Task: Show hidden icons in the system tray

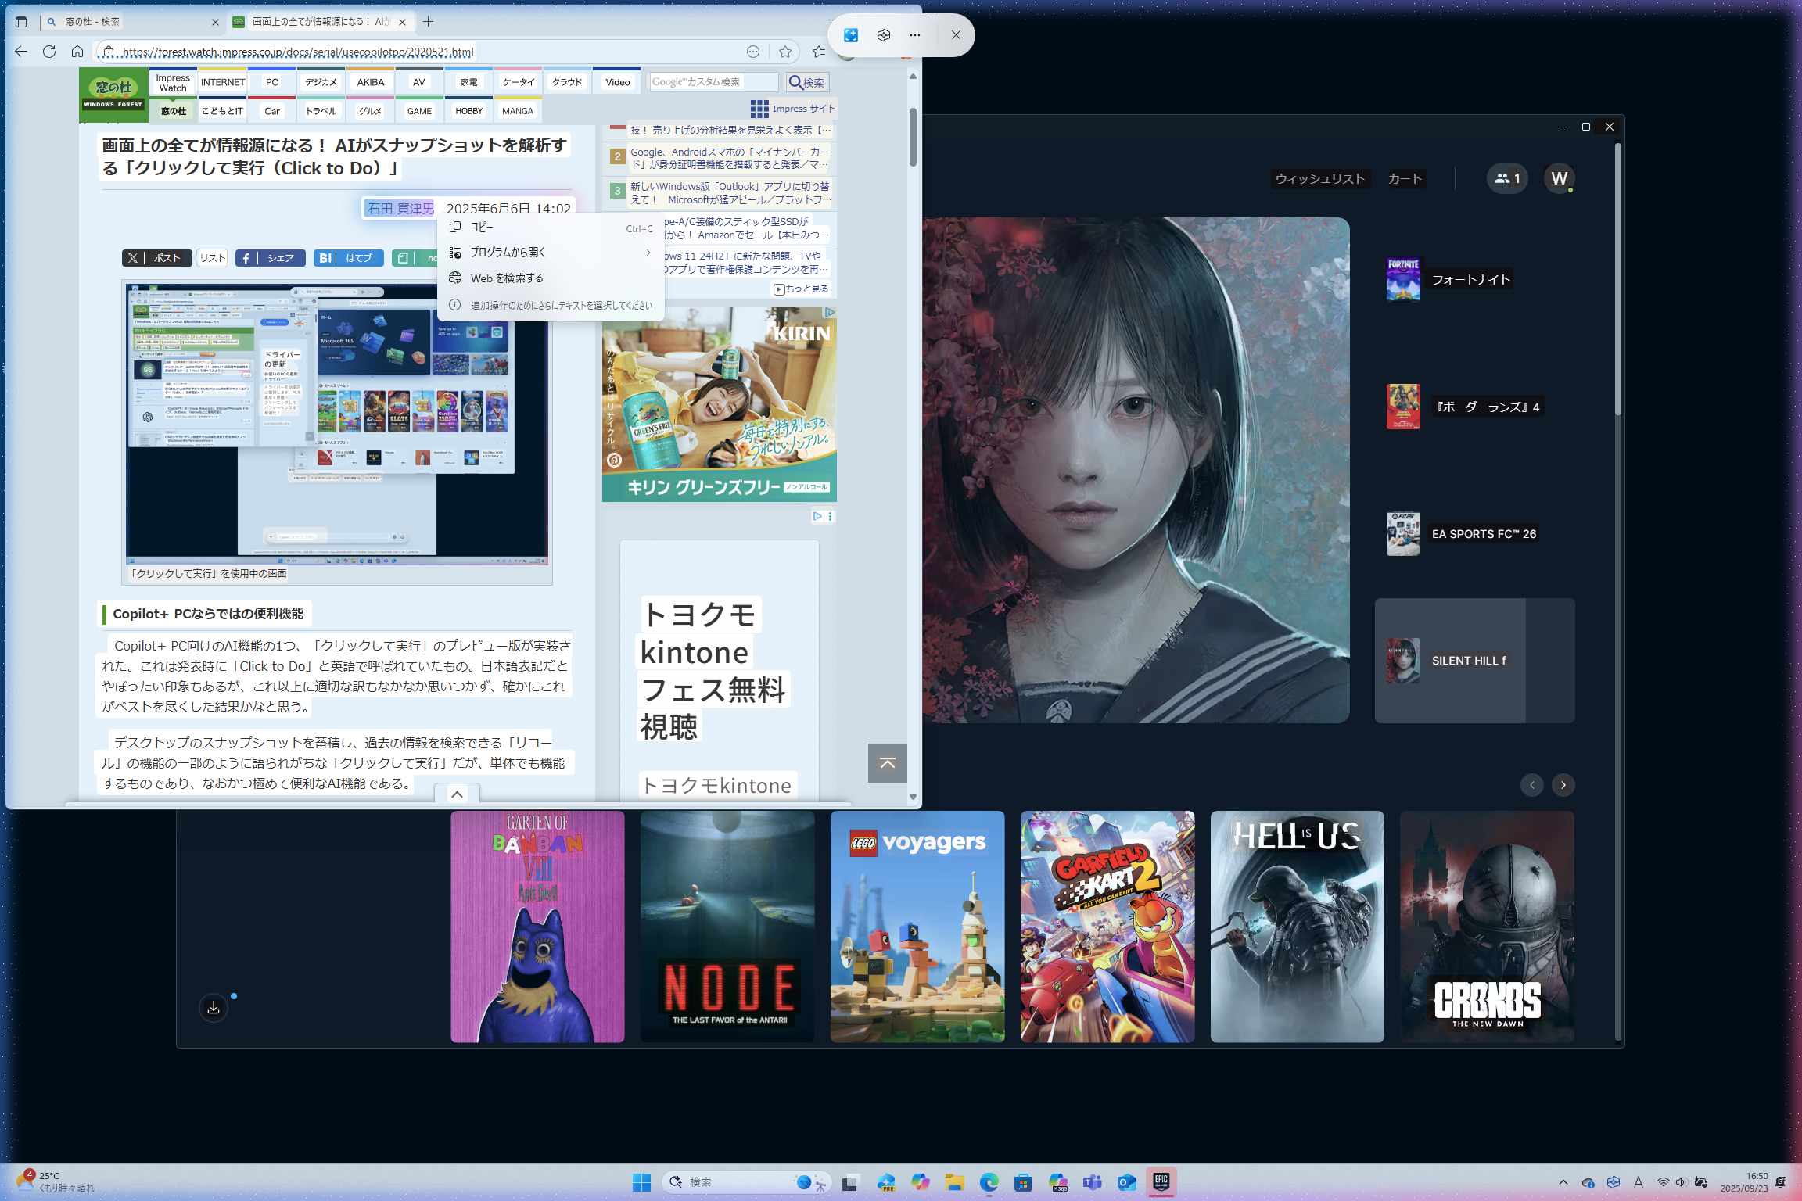Action: [1562, 1181]
